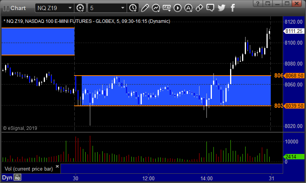
Task: Open the chat comment bubble icon
Action: (x=210, y=8)
